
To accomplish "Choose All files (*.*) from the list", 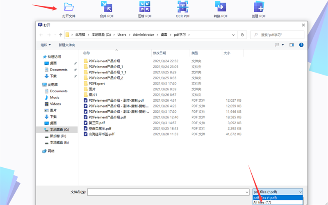I will (262, 202).
